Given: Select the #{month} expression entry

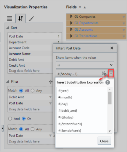Looking at the screenshot, I should pyautogui.click(x=65, y=97).
